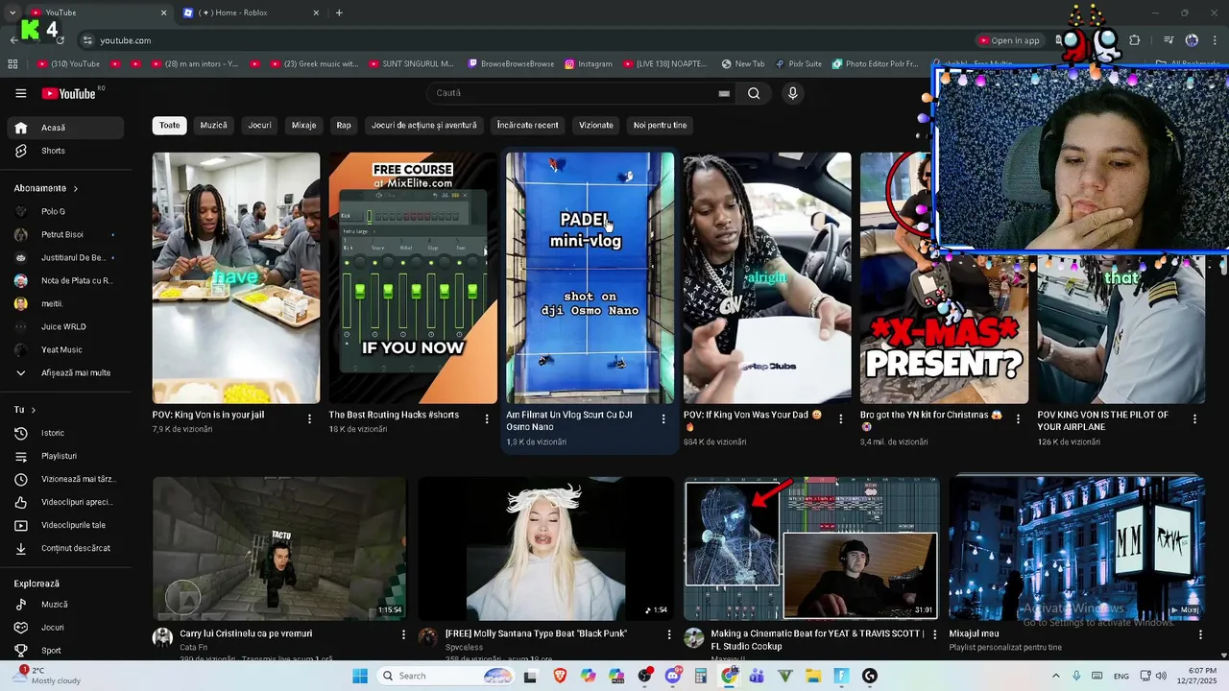Open Shorts in the sidebar
Screen dimensions: 1229x691
65,151
